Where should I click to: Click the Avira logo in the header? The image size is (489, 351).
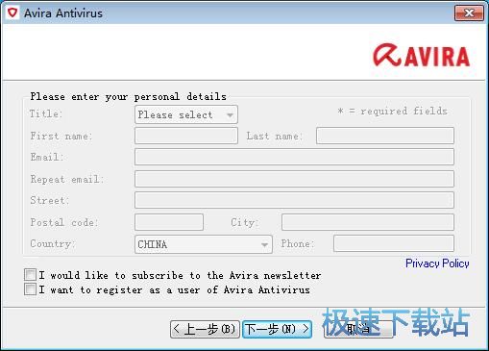click(x=421, y=56)
